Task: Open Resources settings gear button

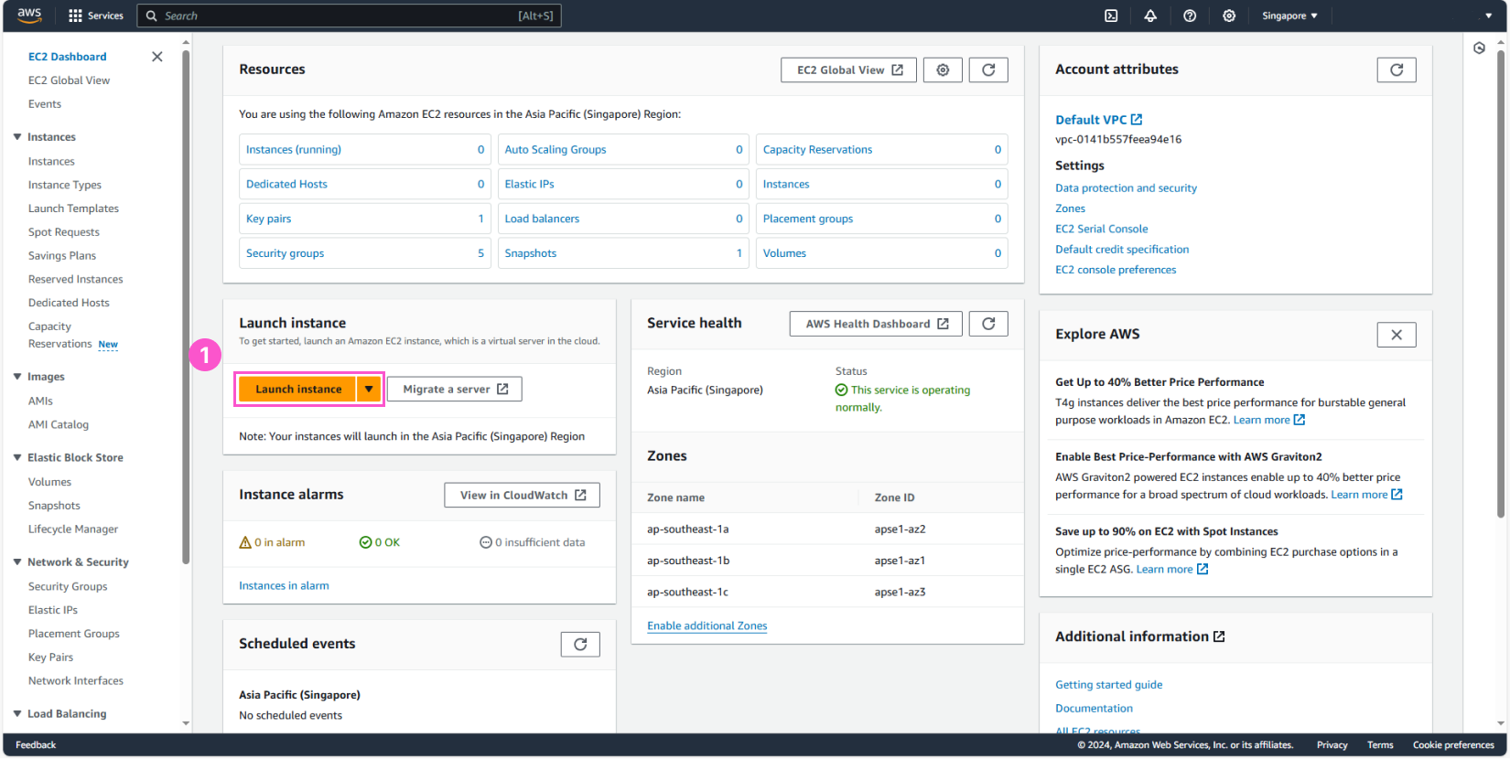Action: [943, 69]
